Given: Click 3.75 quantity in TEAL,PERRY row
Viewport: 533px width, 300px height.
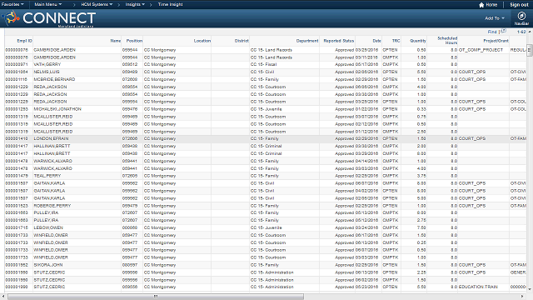Looking at the screenshot, I should (x=421, y=176).
